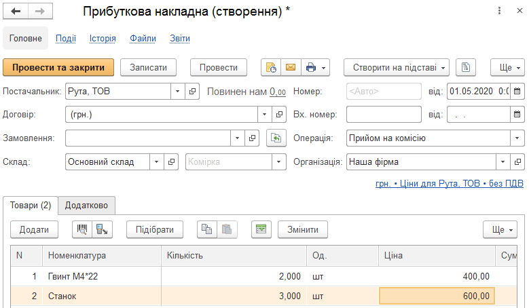The width and height of the screenshot is (529, 308).
Task: Open the Договір record icon
Action: [279, 115]
